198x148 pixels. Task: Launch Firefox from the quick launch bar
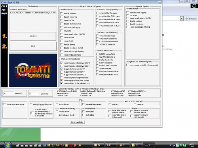tap(58, 145)
